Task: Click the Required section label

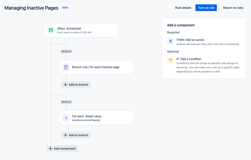Action: [x=173, y=32]
